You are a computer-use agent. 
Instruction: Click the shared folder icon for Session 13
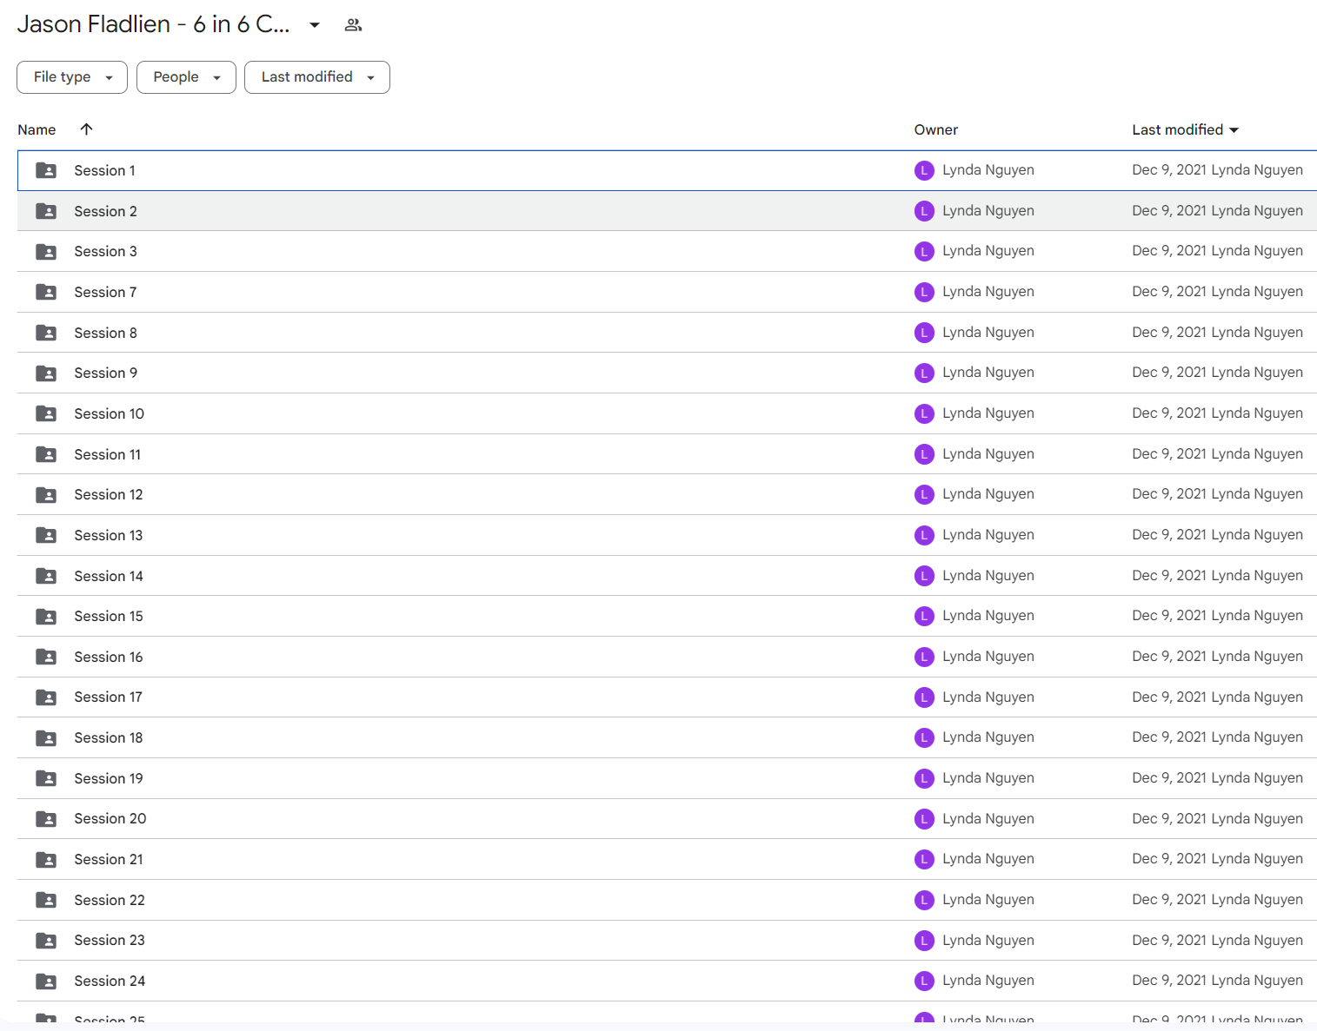pos(46,535)
